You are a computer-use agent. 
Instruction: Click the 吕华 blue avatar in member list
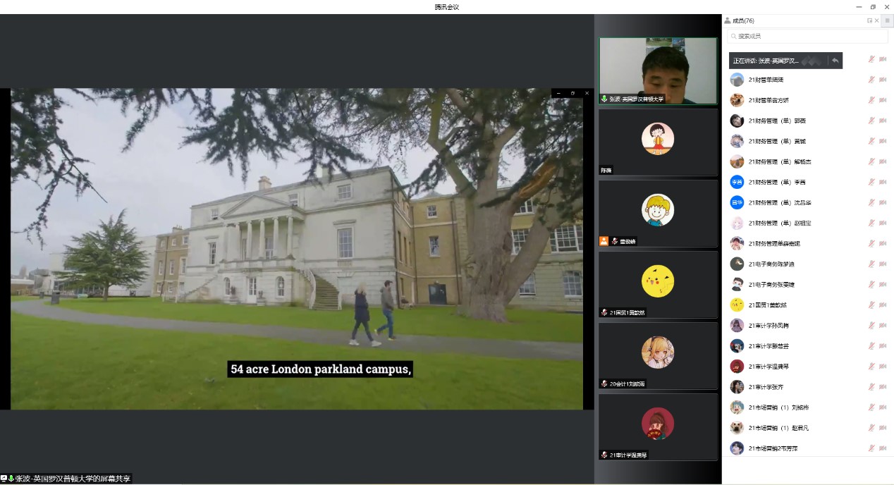(x=737, y=202)
